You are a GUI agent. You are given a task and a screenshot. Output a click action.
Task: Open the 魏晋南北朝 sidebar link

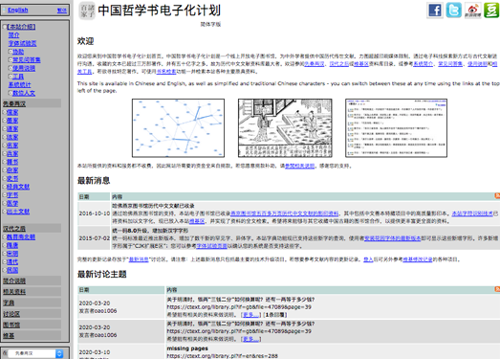[21, 237]
